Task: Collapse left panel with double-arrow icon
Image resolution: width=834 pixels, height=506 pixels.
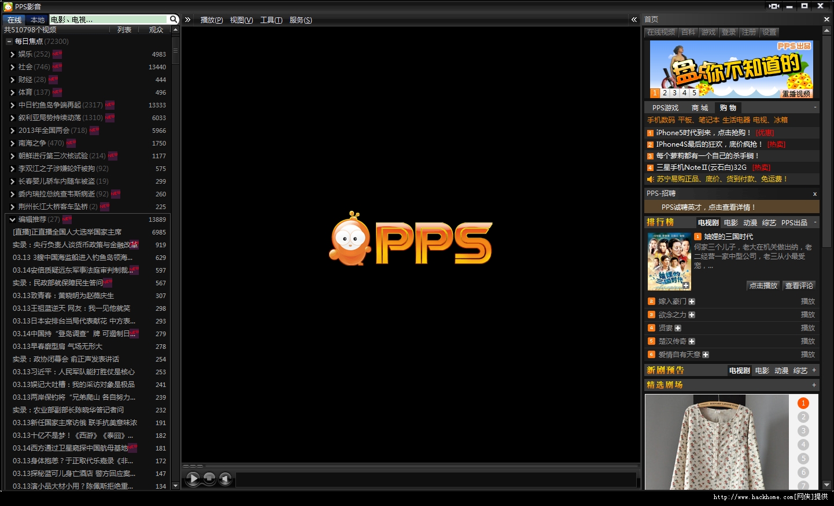Action: [187, 20]
